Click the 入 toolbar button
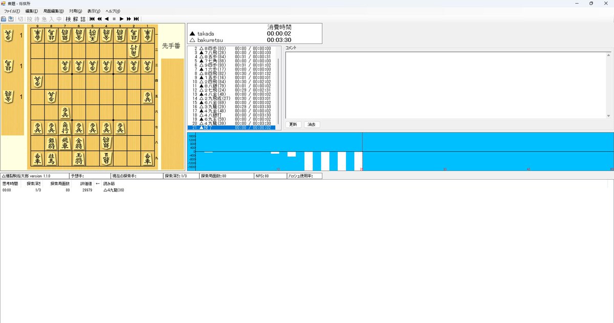 click(52, 19)
